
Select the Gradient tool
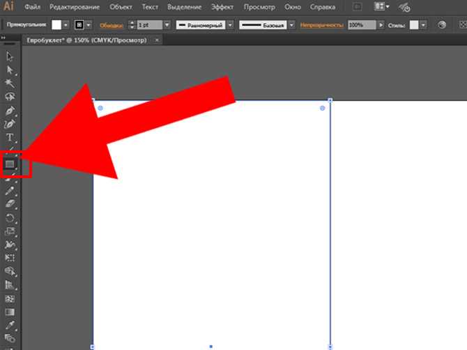[10, 312]
